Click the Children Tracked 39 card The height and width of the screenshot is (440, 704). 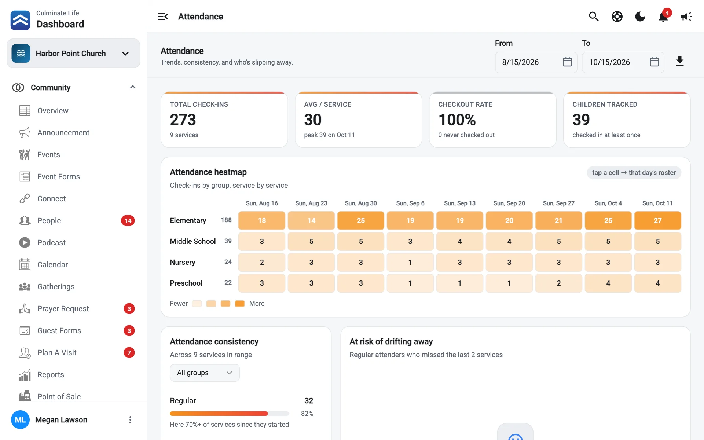pos(627,120)
